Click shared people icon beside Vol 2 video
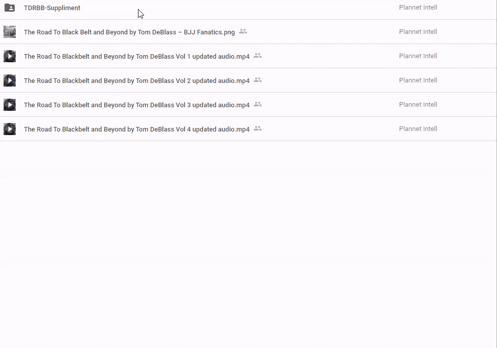 tap(258, 80)
